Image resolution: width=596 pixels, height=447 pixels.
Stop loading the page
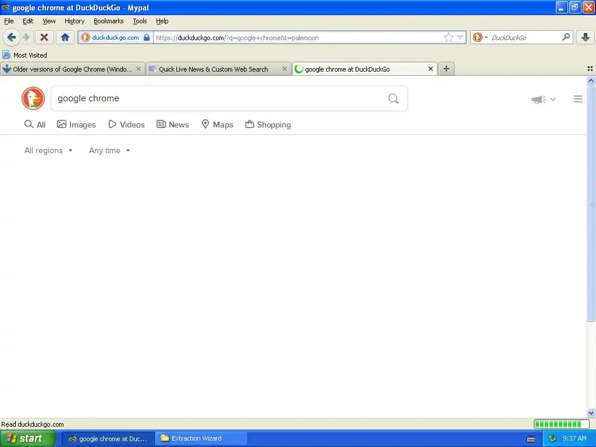click(44, 37)
